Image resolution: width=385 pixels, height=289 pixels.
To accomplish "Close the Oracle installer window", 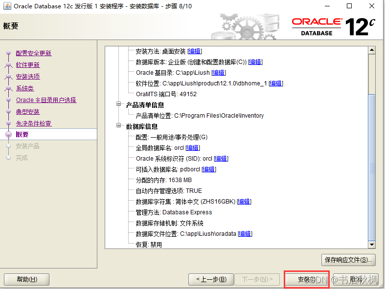I will [372, 6].
